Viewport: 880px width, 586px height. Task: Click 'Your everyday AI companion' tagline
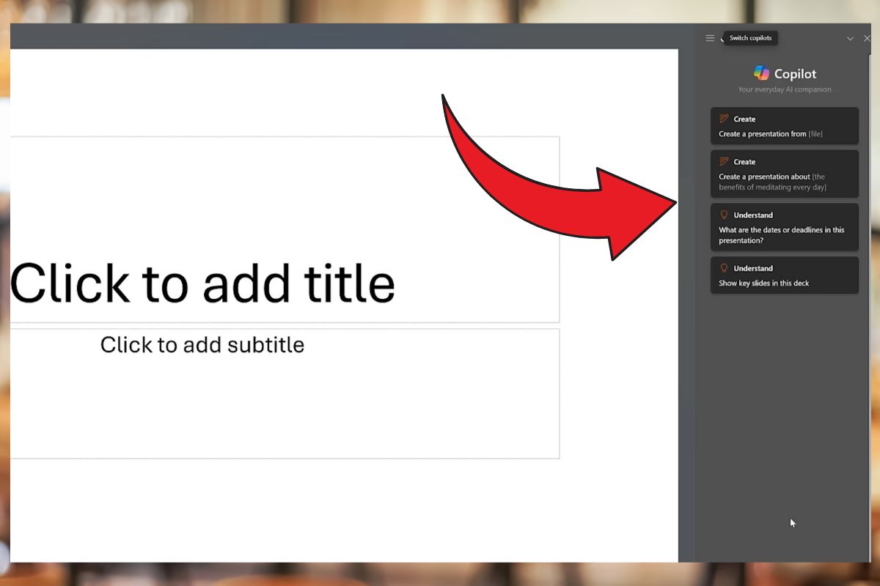point(785,89)
